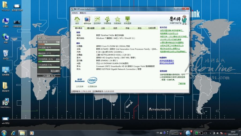Select the 硬件检测 hardware detection icon
The image size is (241, 136).
click(87, 20)
